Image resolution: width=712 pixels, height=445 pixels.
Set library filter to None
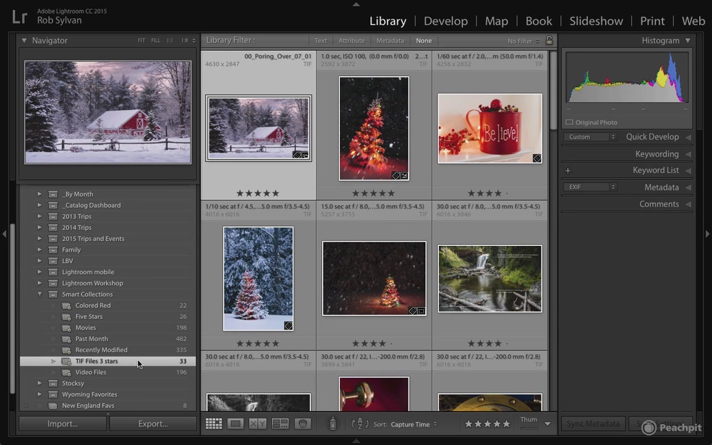(x=423, y=40)
